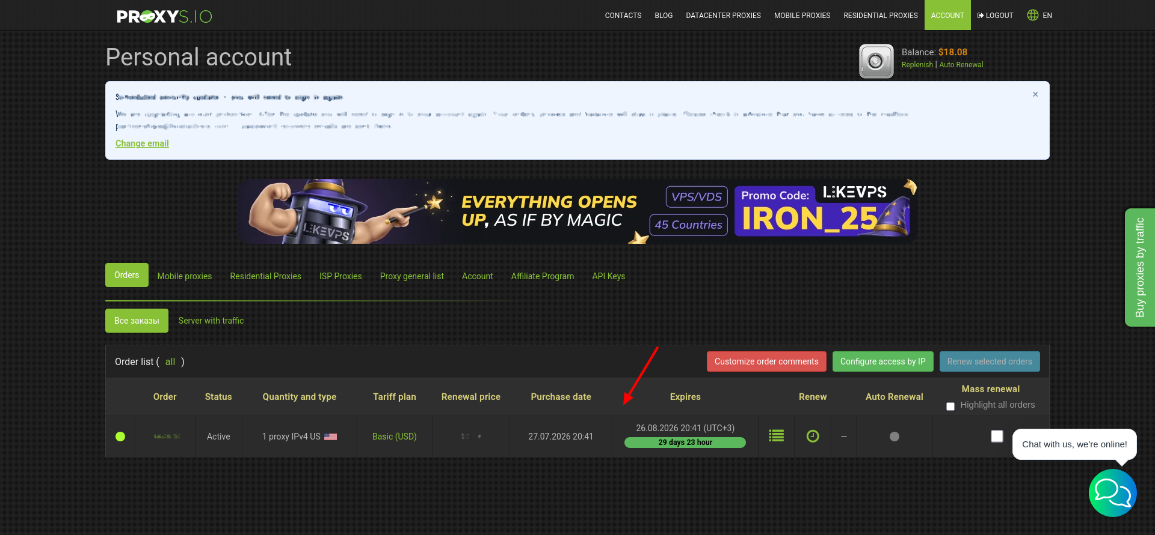Open Mobile Proxies menu item

[802, 16]
